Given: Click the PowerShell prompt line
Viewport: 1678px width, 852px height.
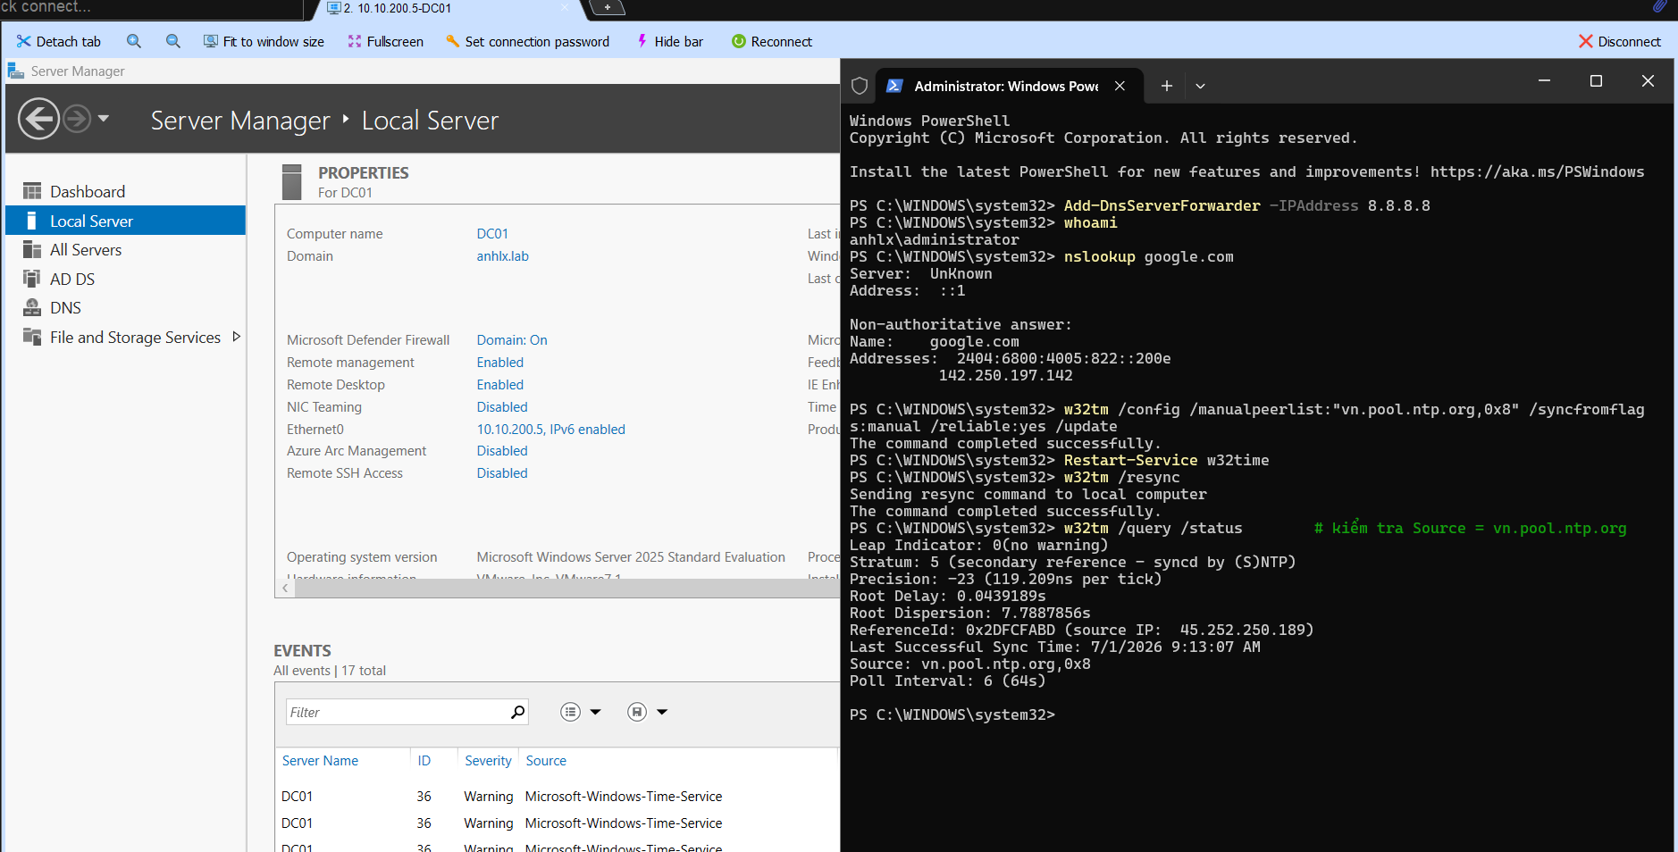Looking at the screenshot, I should click(952, 715).
